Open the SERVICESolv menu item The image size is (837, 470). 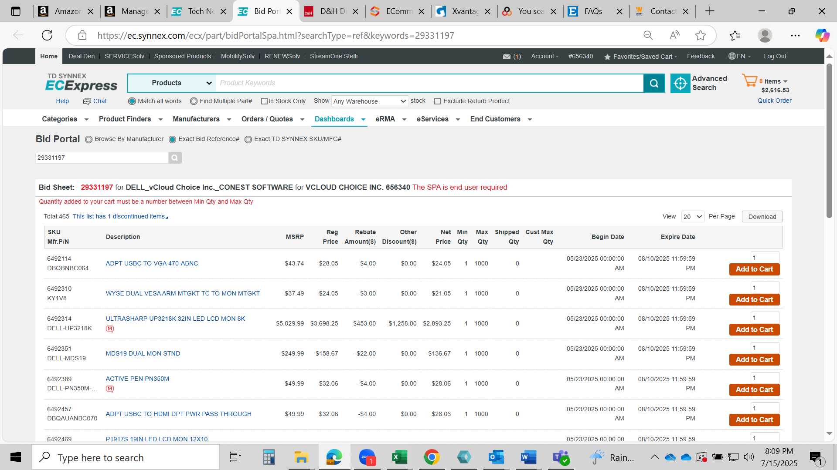click(124, 56)
